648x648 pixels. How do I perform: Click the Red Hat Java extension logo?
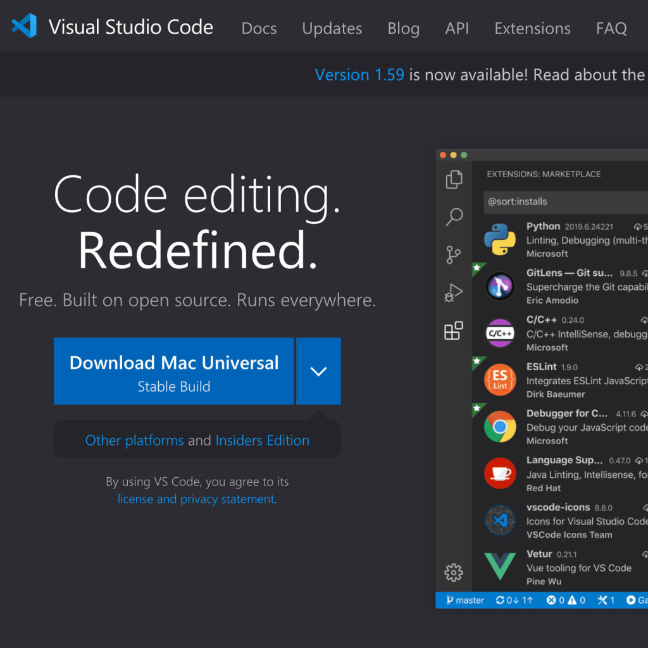[500, 473]
